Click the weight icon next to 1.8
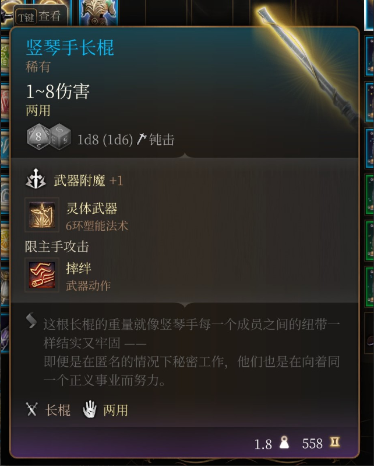This screenshot has height=466, width=374. point(284,443)
